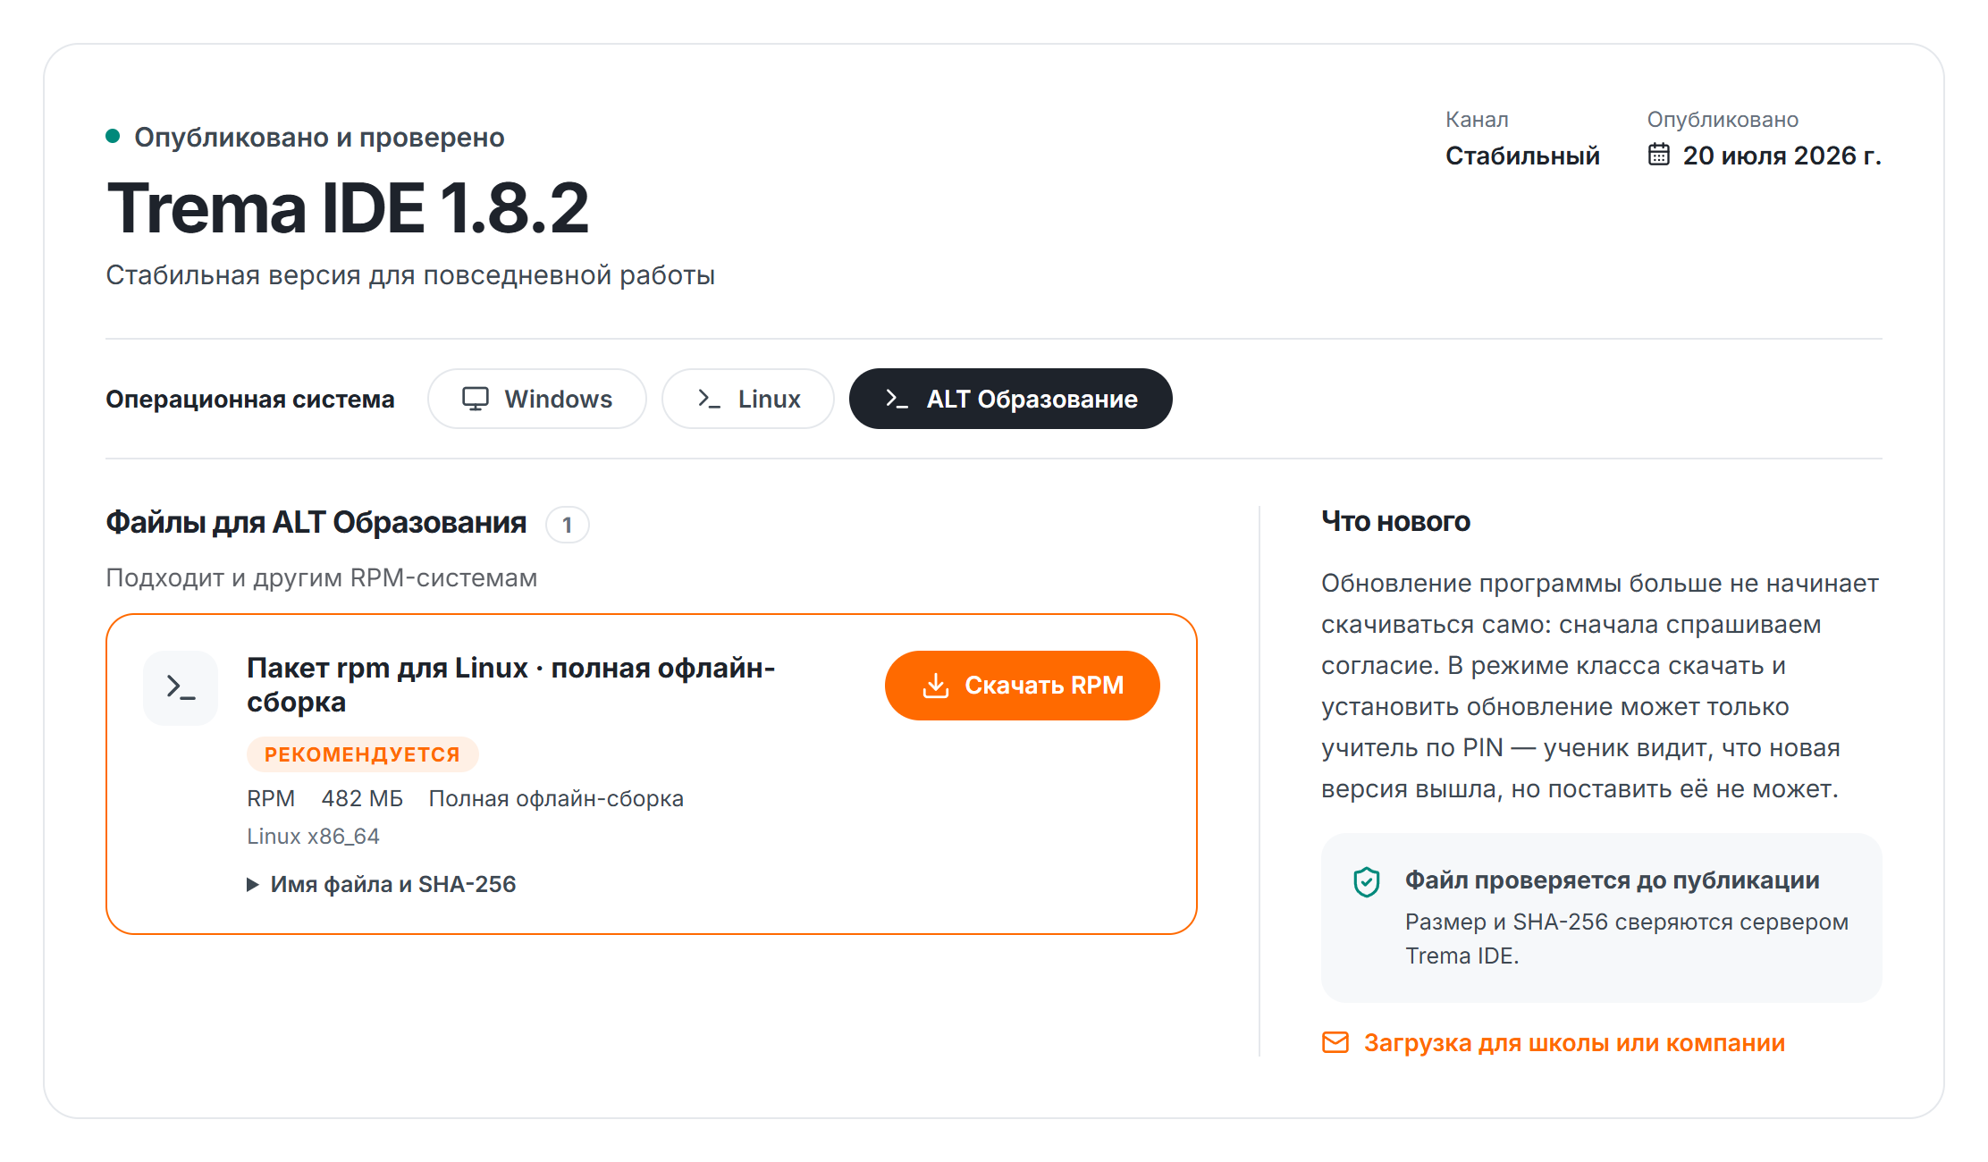Click the Канал label
1988x1162 pixels.
click(1477, 120)
